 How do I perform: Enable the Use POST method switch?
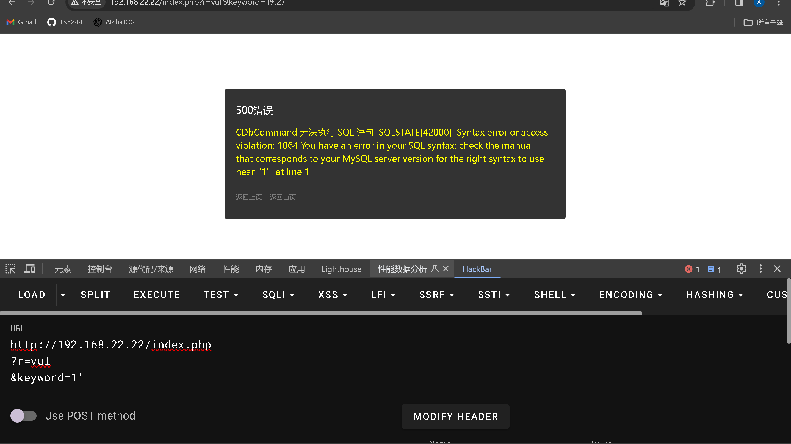pyautogui.click(x=23, y=416)
